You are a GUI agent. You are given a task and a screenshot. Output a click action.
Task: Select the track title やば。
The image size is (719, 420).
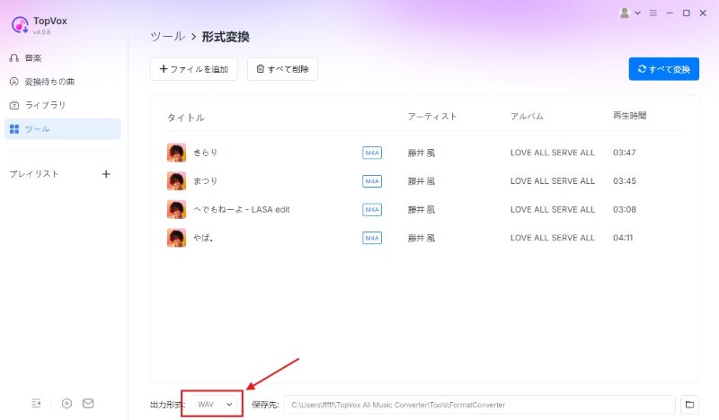(203, 238)
